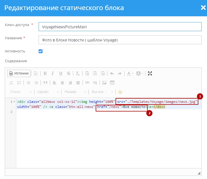The width and height of the screenshot is (207, 179).
Task: Click the undo arrow icon
Action: click(x=112, y=73)
